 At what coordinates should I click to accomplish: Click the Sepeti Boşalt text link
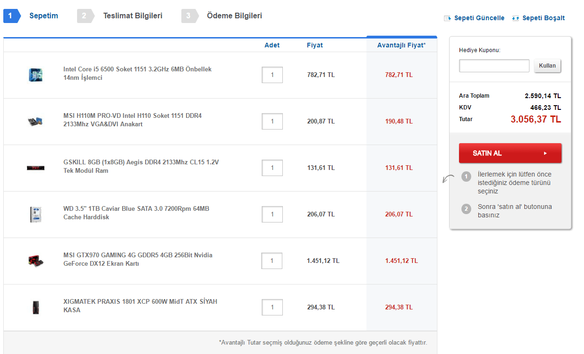[544, 18]
